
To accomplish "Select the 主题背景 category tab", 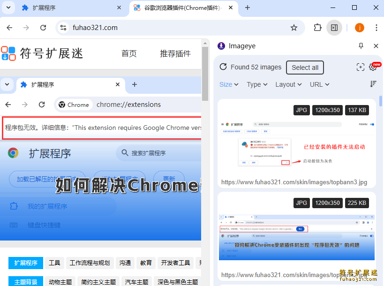I will click(26, 282).
